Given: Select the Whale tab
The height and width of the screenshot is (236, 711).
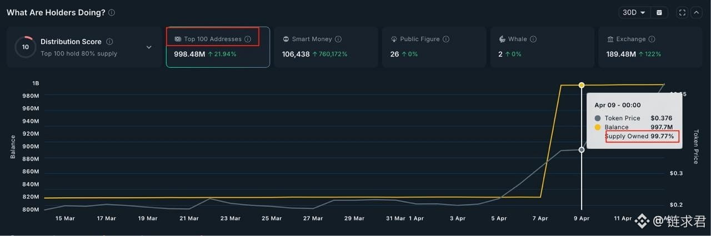Looking at the screenshot, I should click(542, 47).
